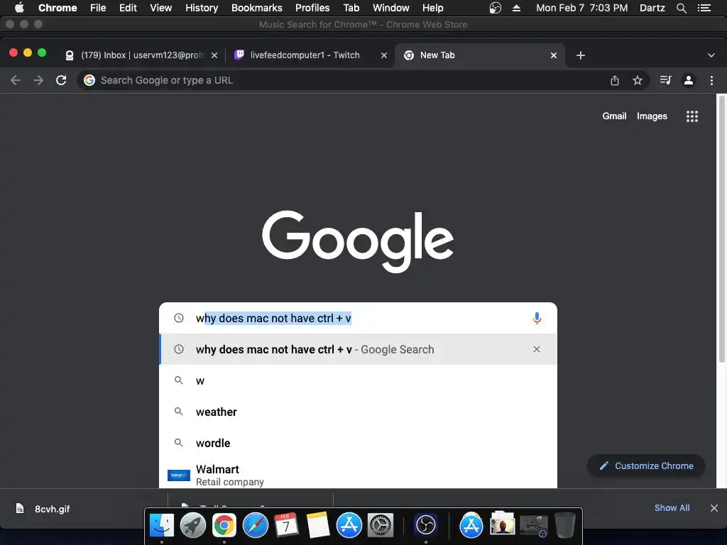Click the share icon in the address bar
The width and height of the screenshot is (727, 545).
coord(615,80)
